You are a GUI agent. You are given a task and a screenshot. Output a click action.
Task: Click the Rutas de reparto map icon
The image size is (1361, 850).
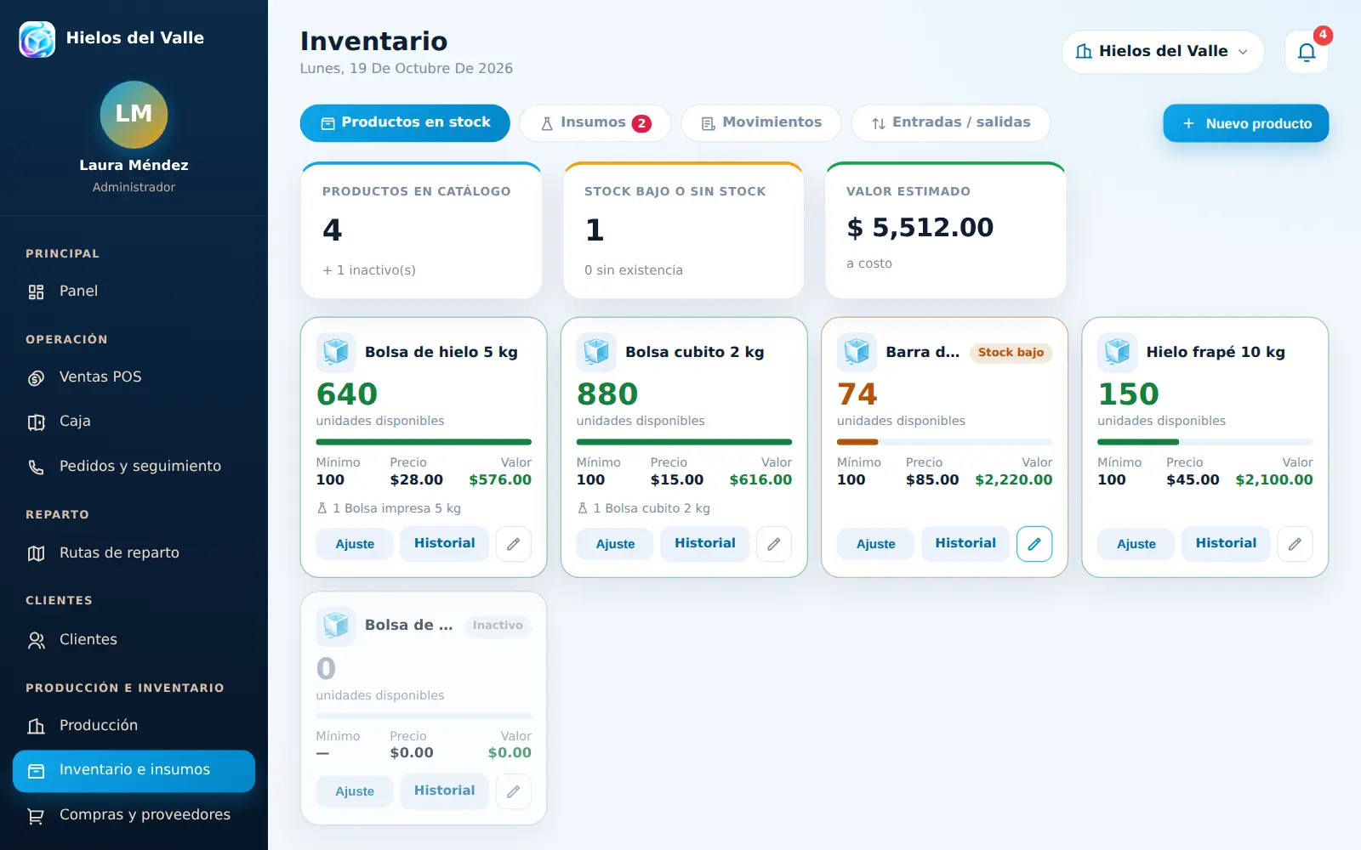pos(36,553)
